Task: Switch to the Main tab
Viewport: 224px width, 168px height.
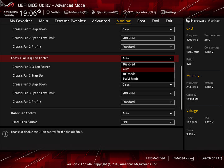Action: tap(44, 21)
